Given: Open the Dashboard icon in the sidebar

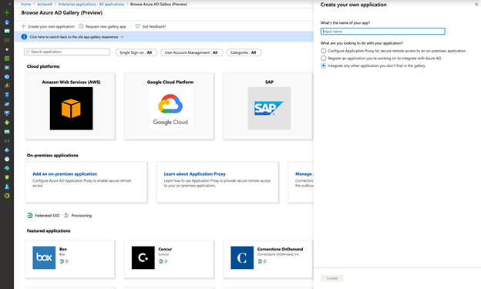Looking at the screenshot, I should pyautogui.click(x=7, y=31).
